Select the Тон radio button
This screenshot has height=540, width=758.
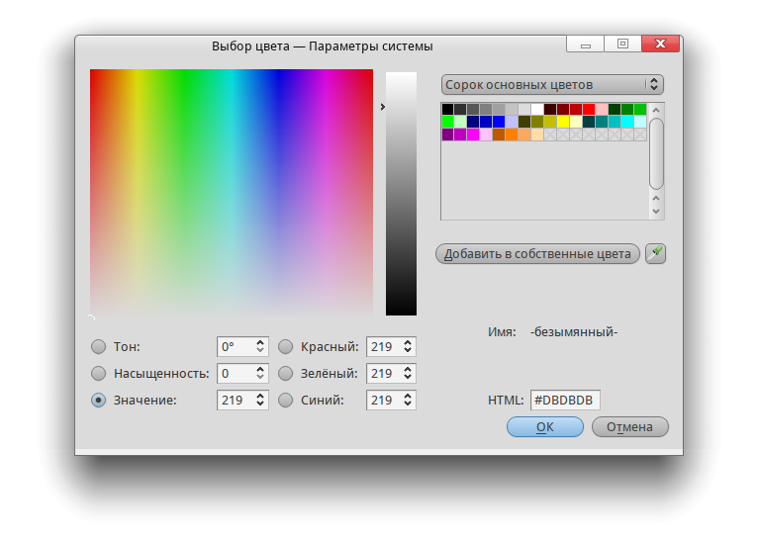98,347
